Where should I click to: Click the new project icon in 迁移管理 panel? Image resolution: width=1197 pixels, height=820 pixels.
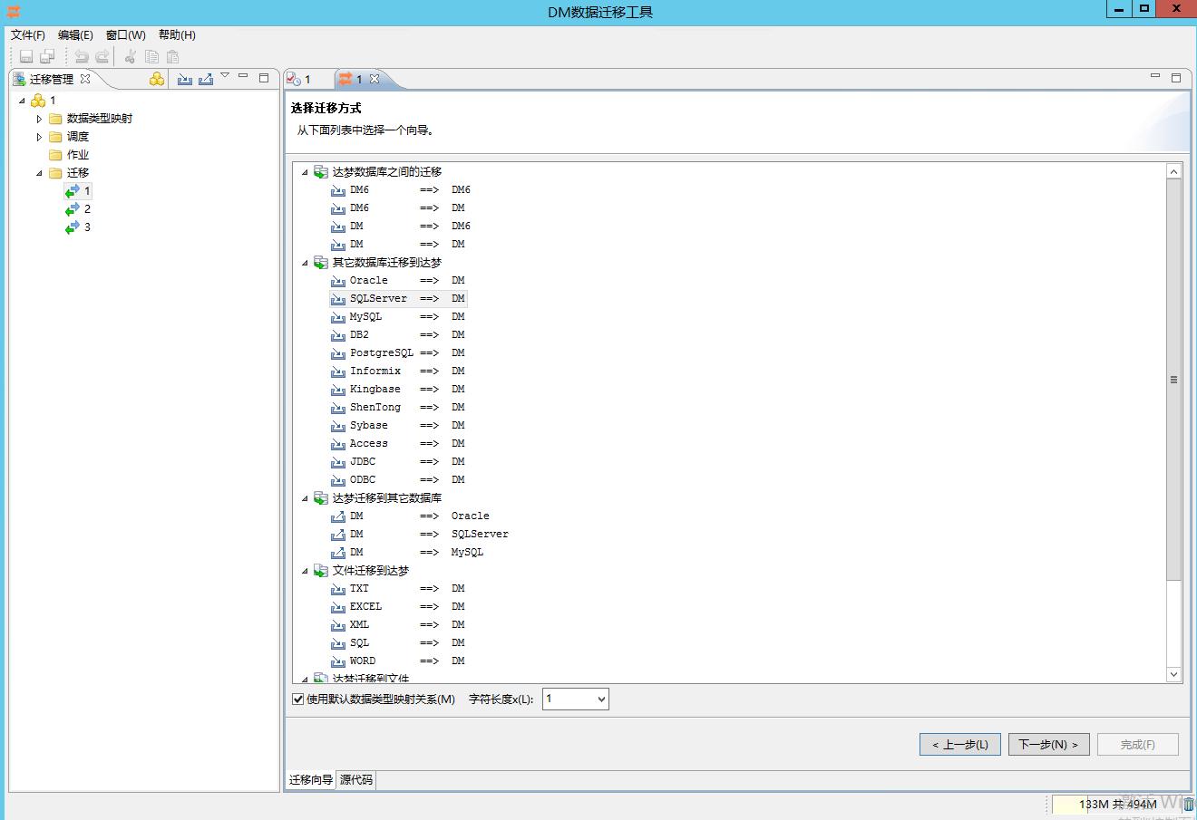point(157,79)
